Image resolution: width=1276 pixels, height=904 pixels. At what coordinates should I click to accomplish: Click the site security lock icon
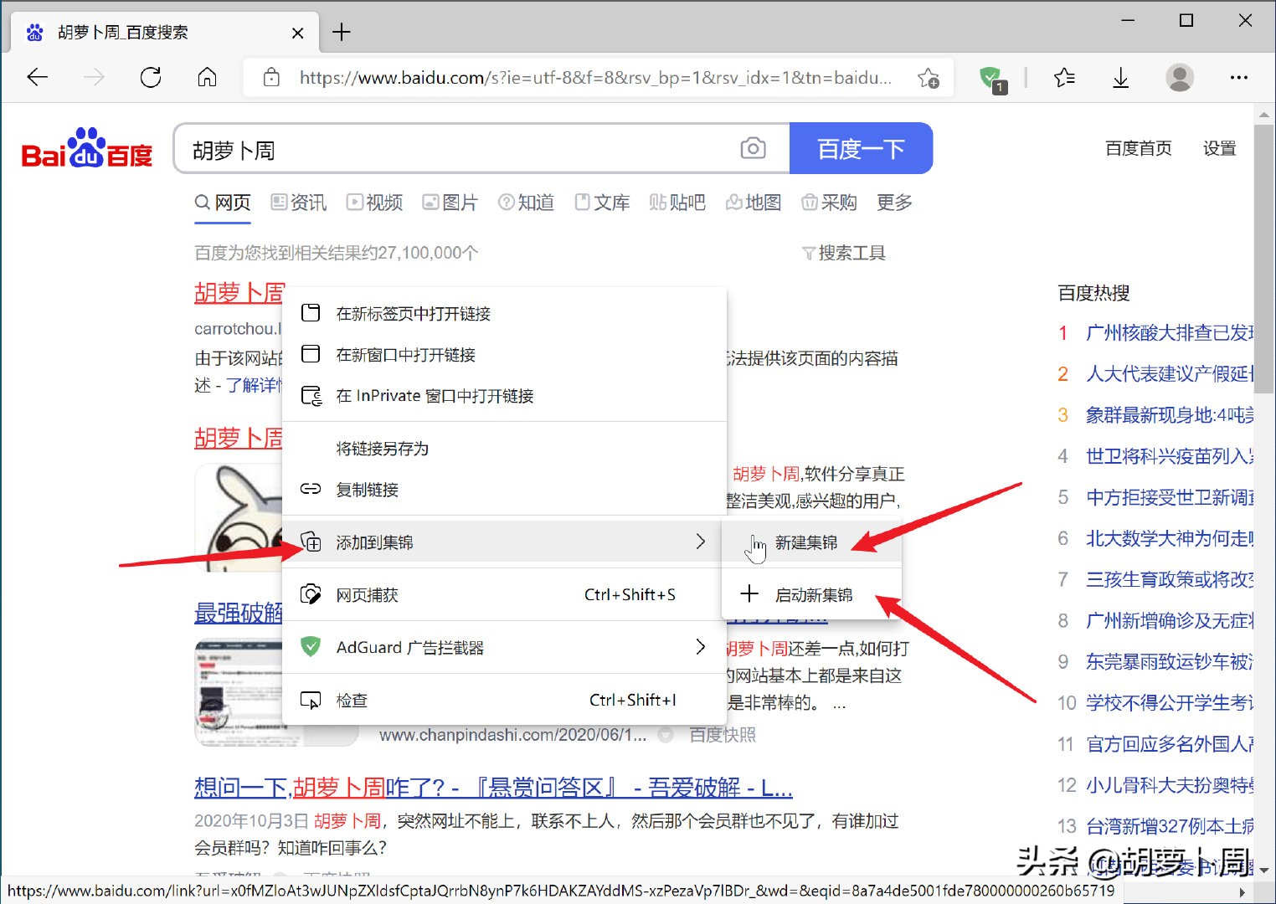[x=270, y=77]
